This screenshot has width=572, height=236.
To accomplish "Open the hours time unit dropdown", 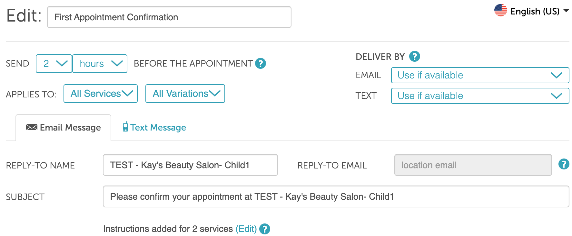I will [x=100, y=64].
